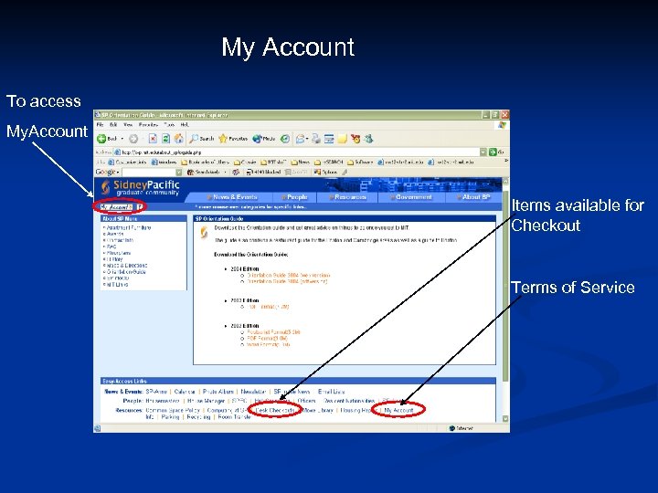Open the Mail icon dropdown arrow

coord(308,139)
